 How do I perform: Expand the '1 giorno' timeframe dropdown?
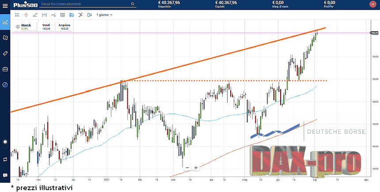104,15
